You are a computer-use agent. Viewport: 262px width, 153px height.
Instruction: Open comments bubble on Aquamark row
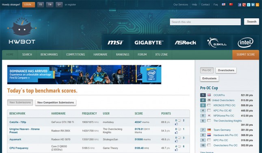(x=179, y=138)
